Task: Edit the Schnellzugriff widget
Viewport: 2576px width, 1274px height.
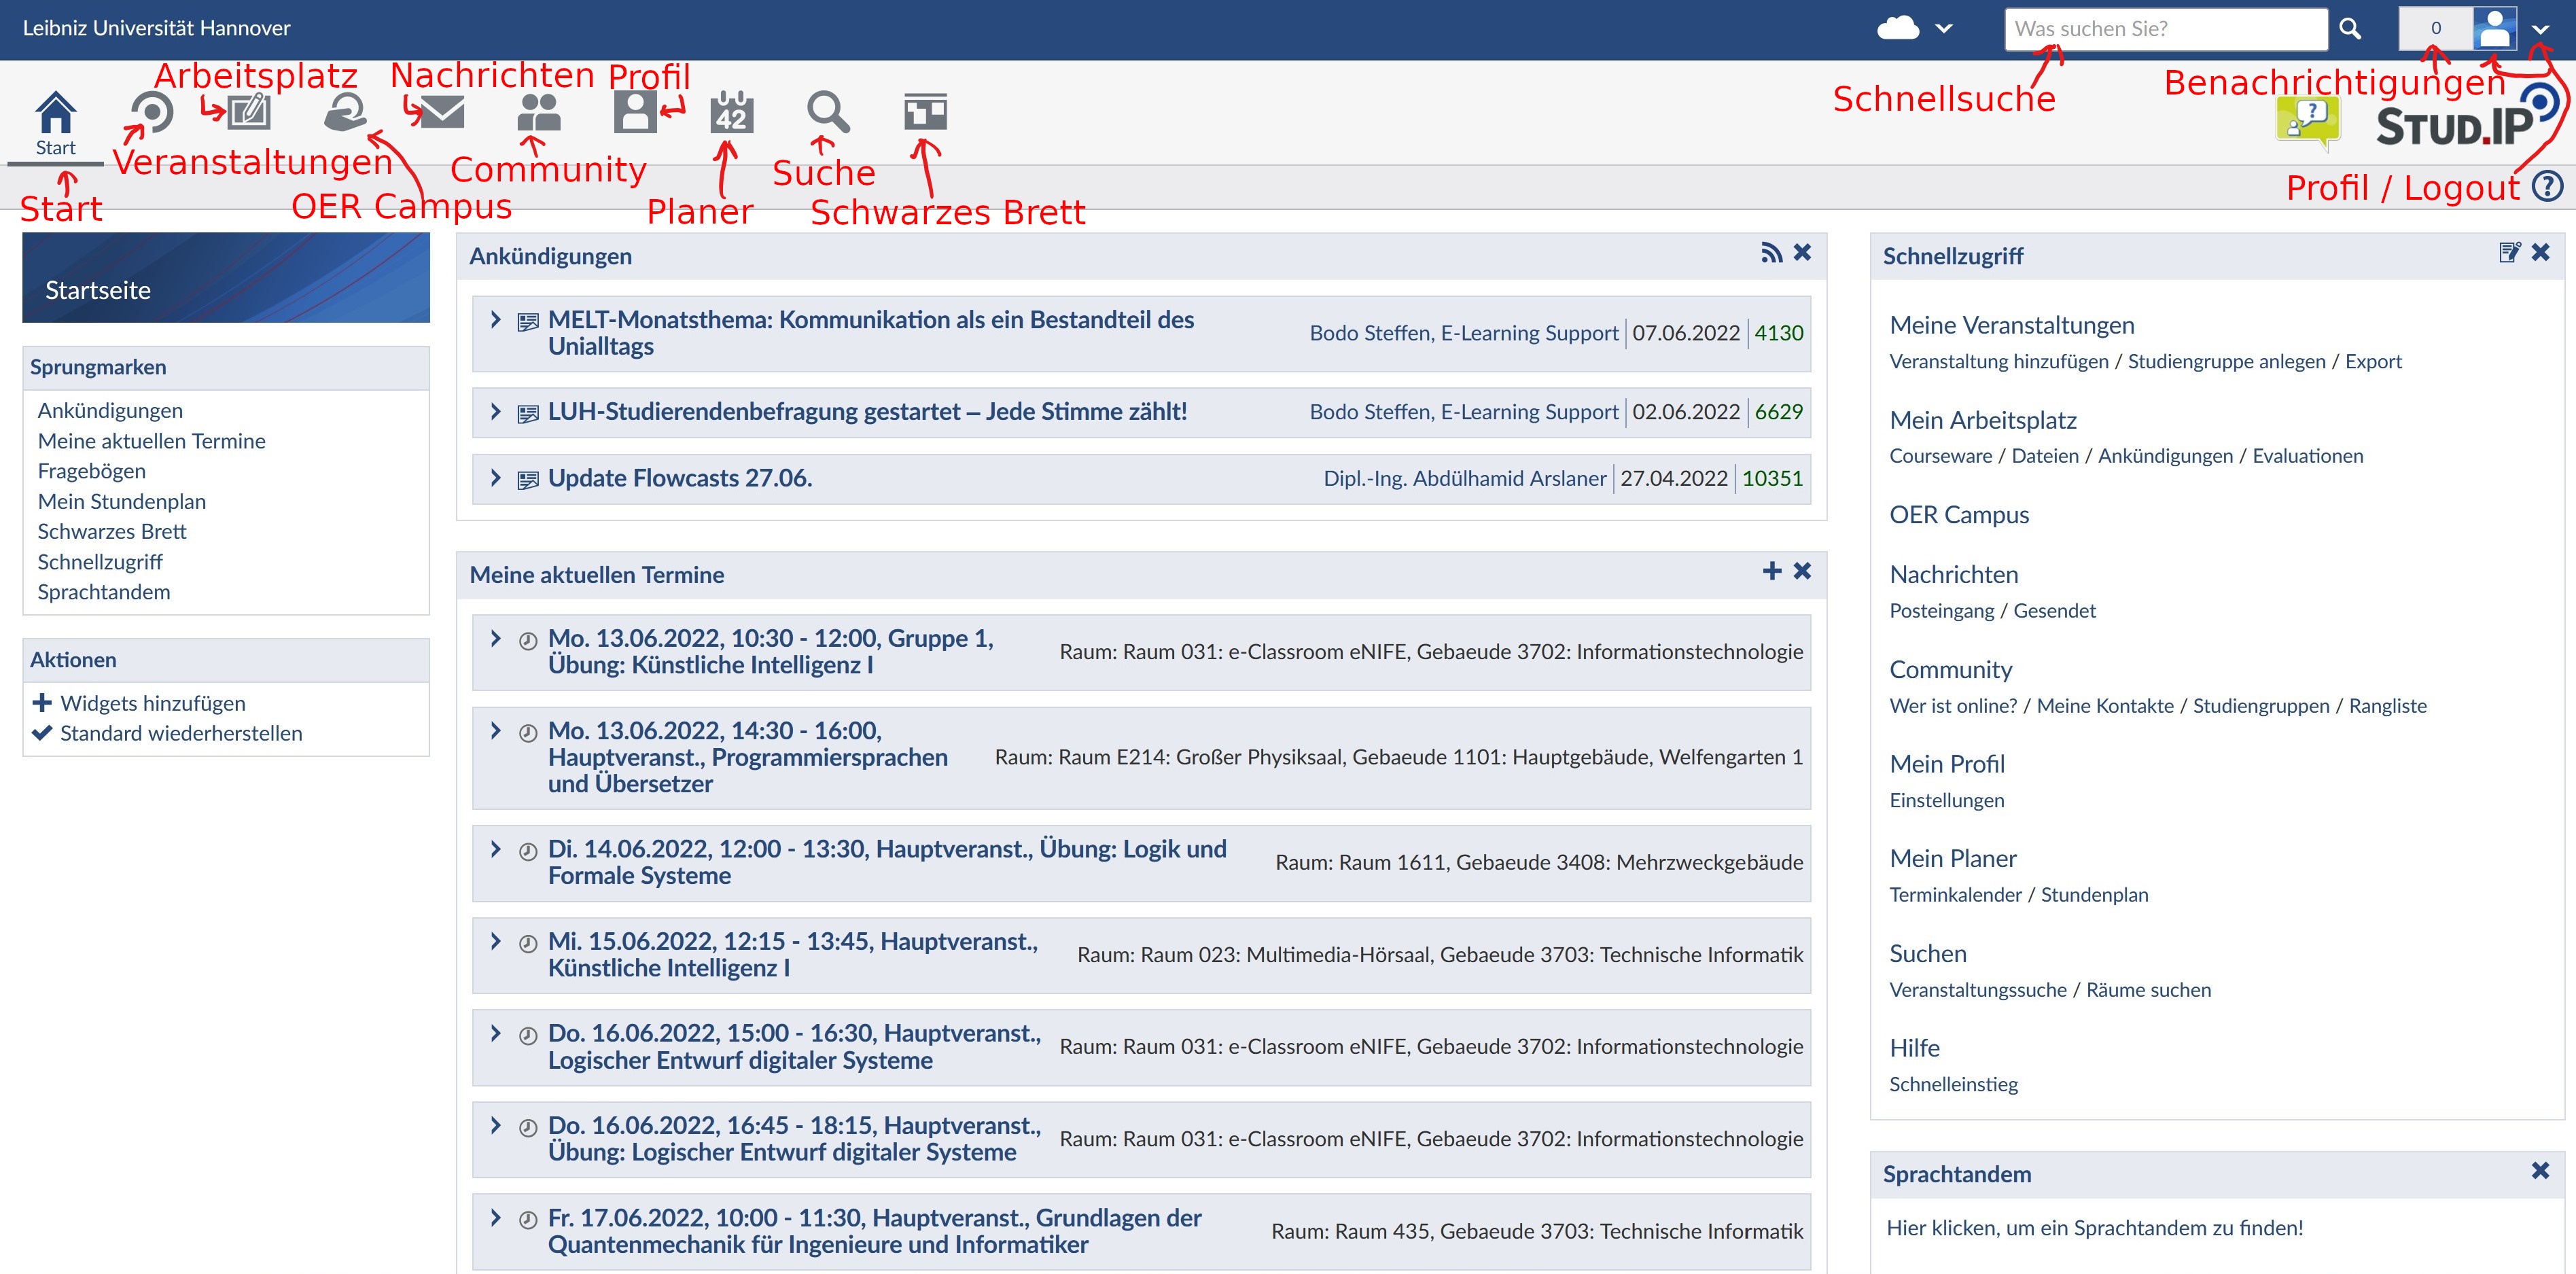Action: click(x=2510, y=252)
